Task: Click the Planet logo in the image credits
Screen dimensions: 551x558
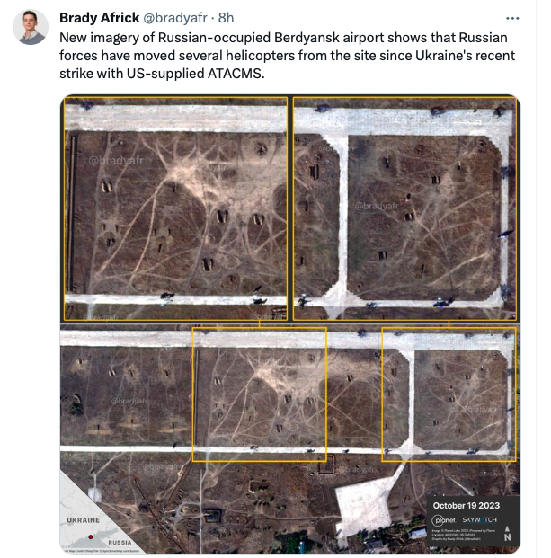Action: (443, 520)
